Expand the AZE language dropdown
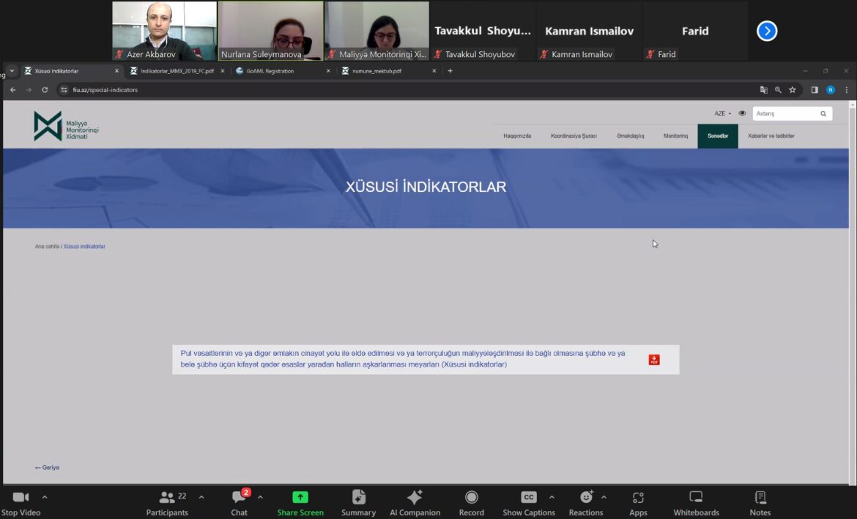 point(722,113)
